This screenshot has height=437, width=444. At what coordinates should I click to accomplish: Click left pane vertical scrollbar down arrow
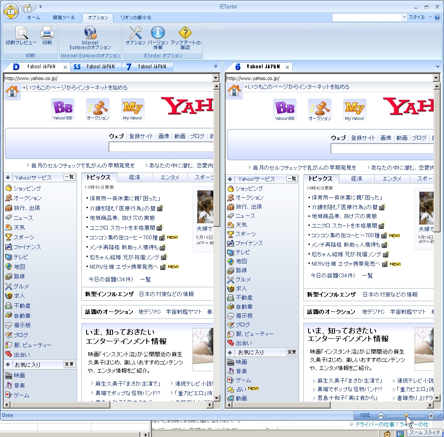tap(217, 398)
